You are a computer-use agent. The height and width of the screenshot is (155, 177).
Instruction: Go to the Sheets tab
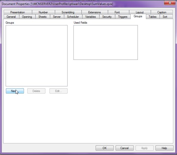(x=42, y=17)
